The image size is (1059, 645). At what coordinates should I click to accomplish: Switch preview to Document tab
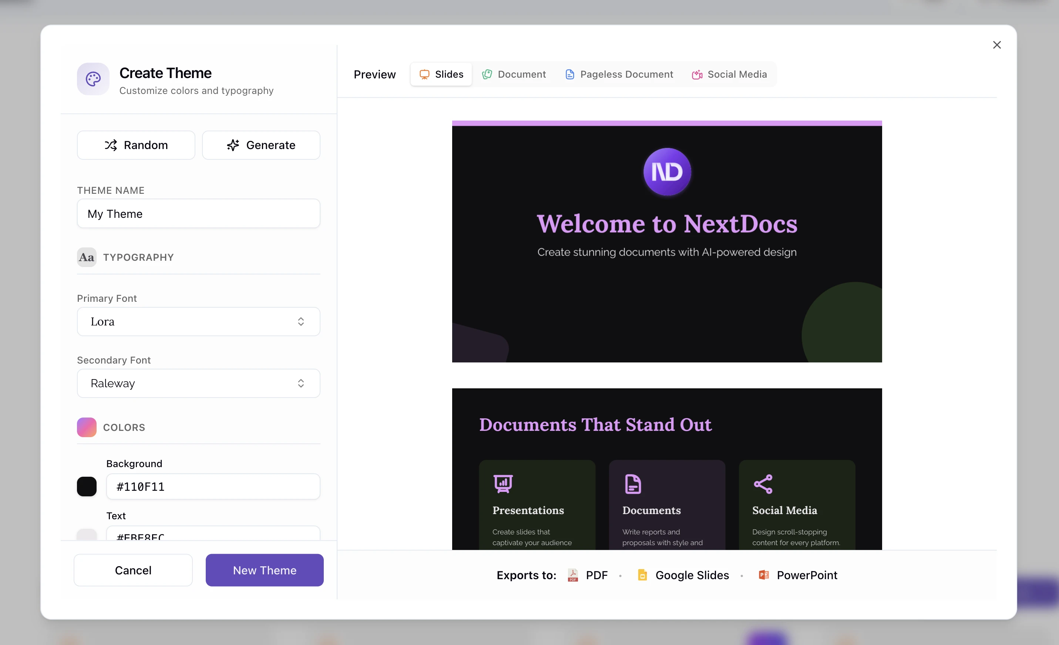tap(514, 74)
